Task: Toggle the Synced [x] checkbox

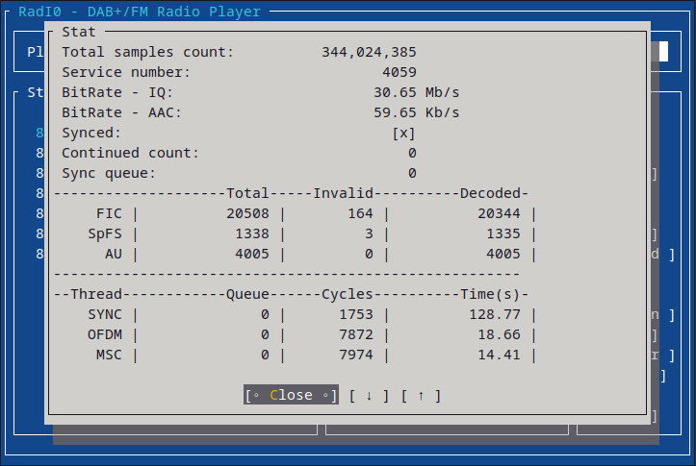Action: 403,133
